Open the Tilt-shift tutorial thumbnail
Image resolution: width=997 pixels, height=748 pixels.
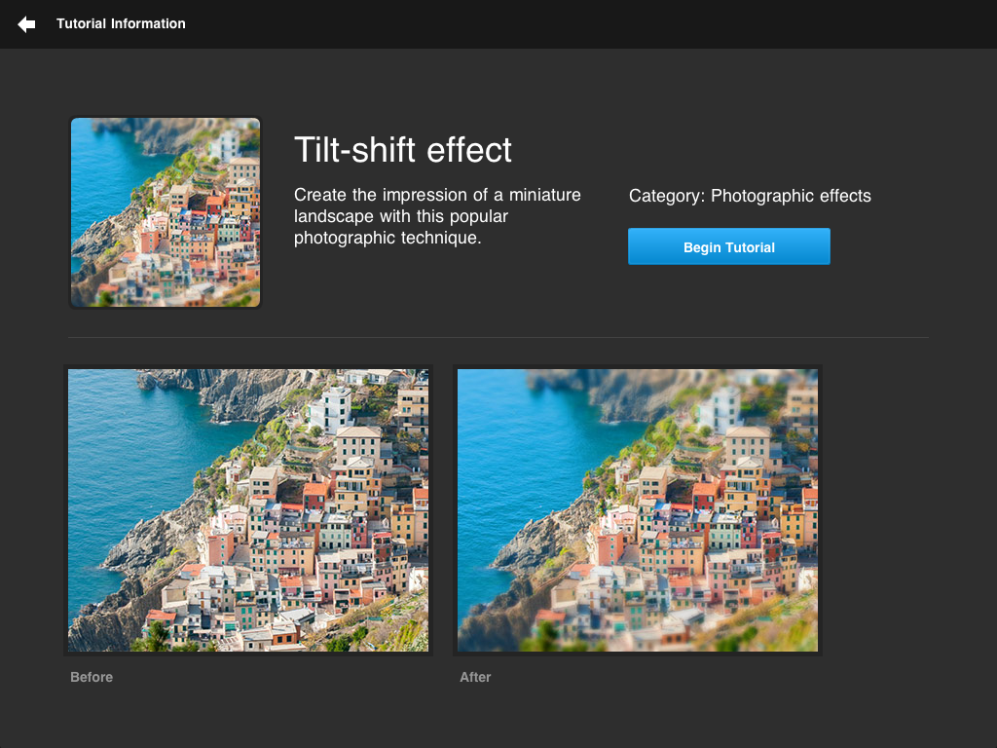tap(166, 212)
